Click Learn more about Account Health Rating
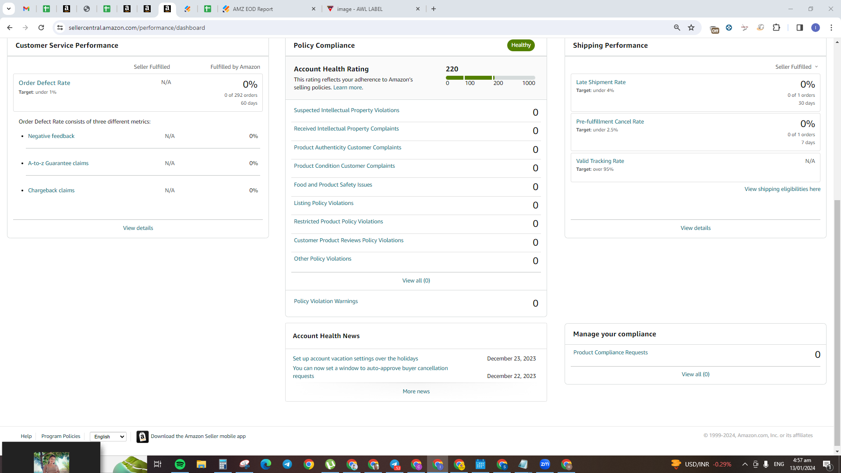The width and height of the screenshot is (841, 473). coord(347,88)
